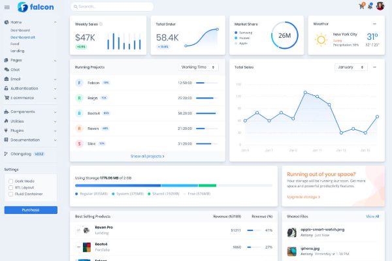Screen dimensions: 392x261
Task: Open the January month dropdown
Action: pos(351,67)
